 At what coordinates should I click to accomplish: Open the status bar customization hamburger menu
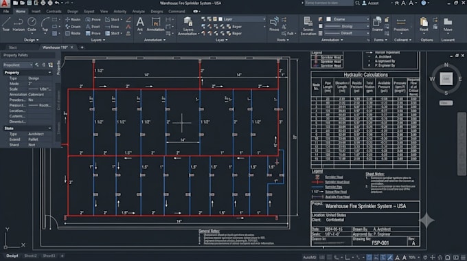[x=463, y=257]
